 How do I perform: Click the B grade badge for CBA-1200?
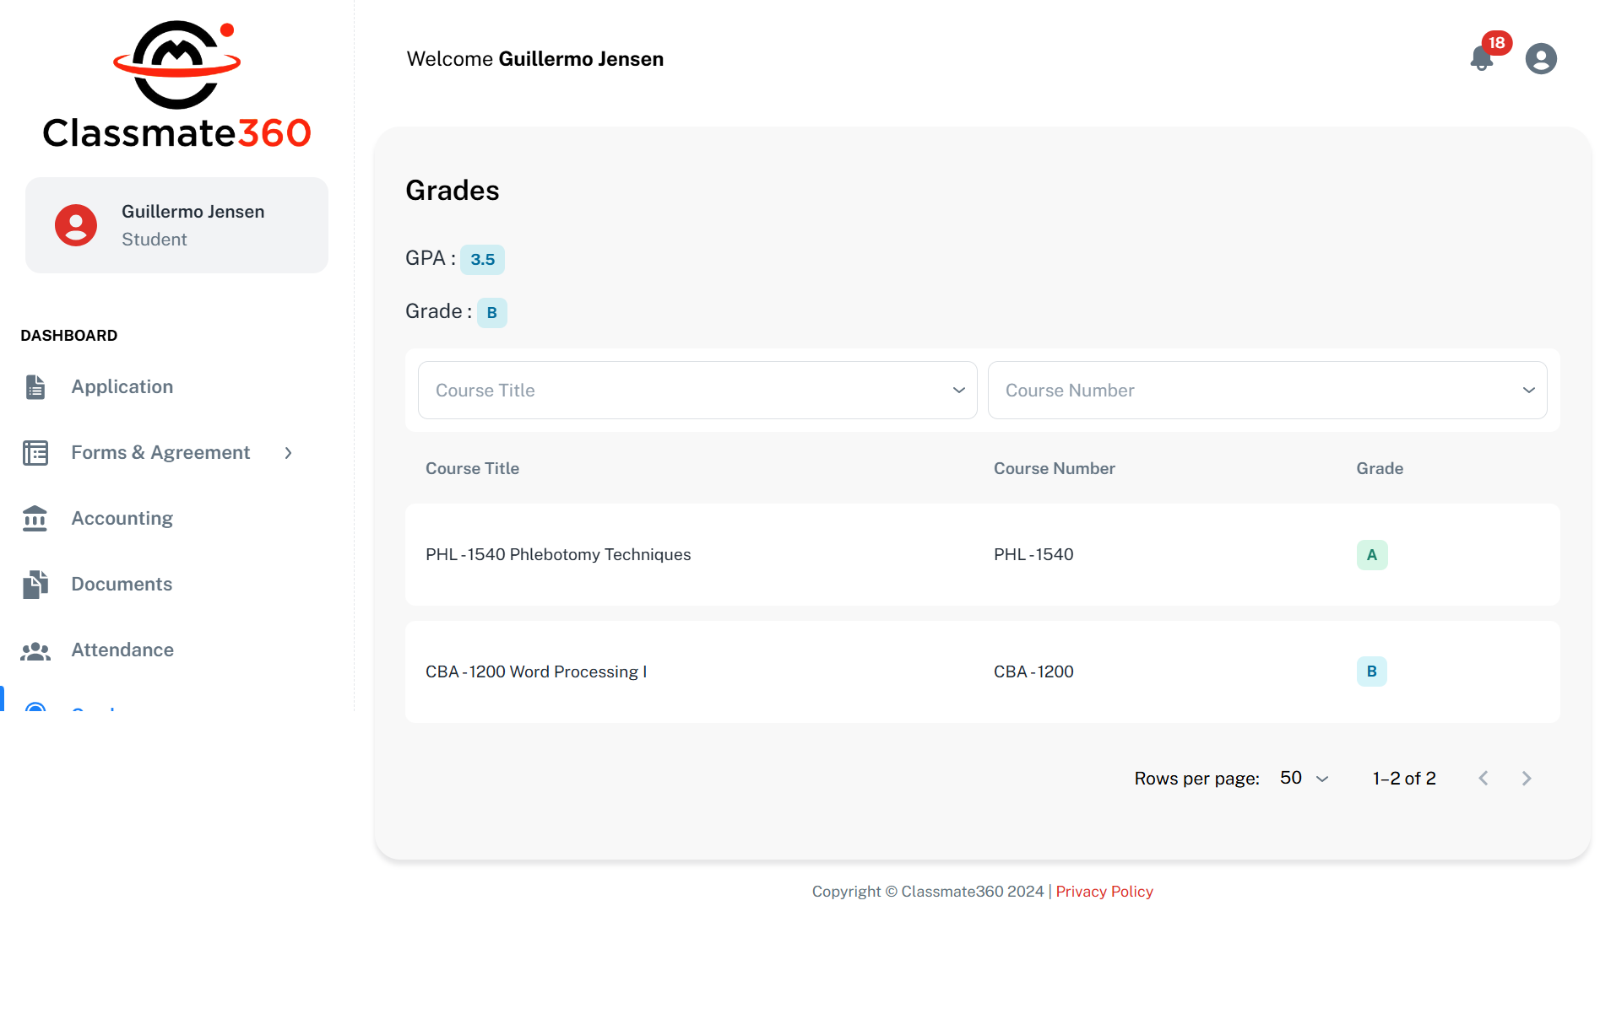1371,671
